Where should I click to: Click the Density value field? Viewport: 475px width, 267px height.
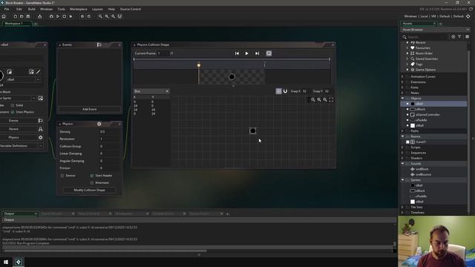[x=109, y=132]
